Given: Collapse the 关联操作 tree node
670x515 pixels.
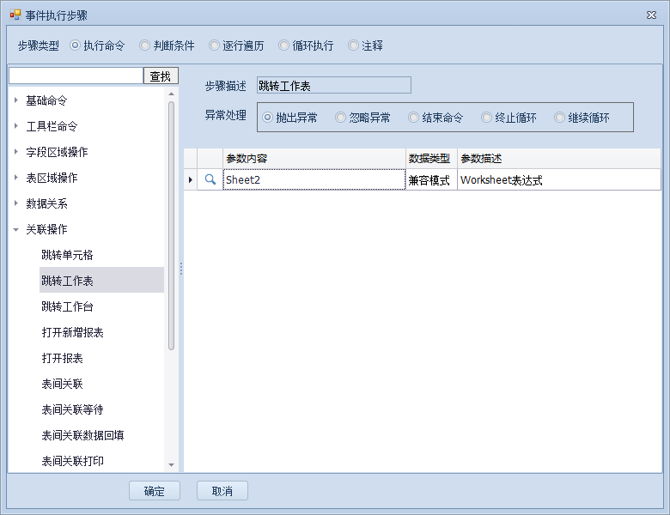Looking at the screenshot, I should (x=16, y=229).
